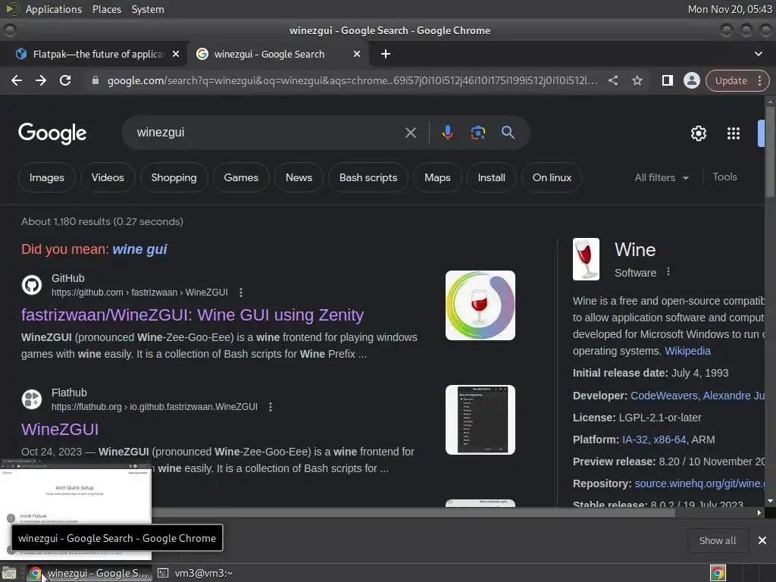Filter results by Videos
776x582 pixels.
108,177
